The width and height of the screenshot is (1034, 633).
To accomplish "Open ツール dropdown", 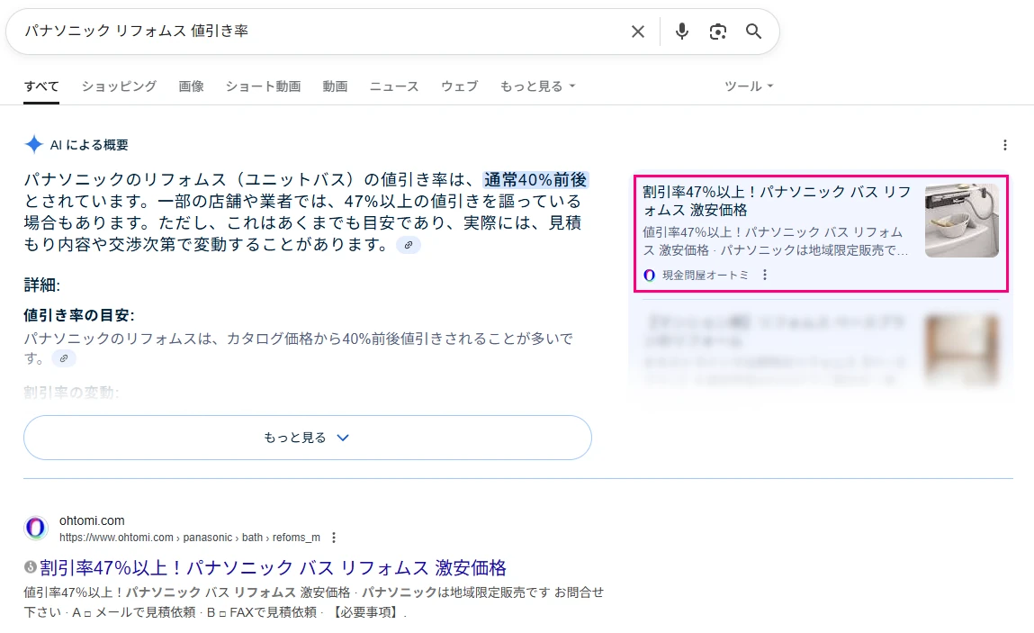I will pos(749,86).
